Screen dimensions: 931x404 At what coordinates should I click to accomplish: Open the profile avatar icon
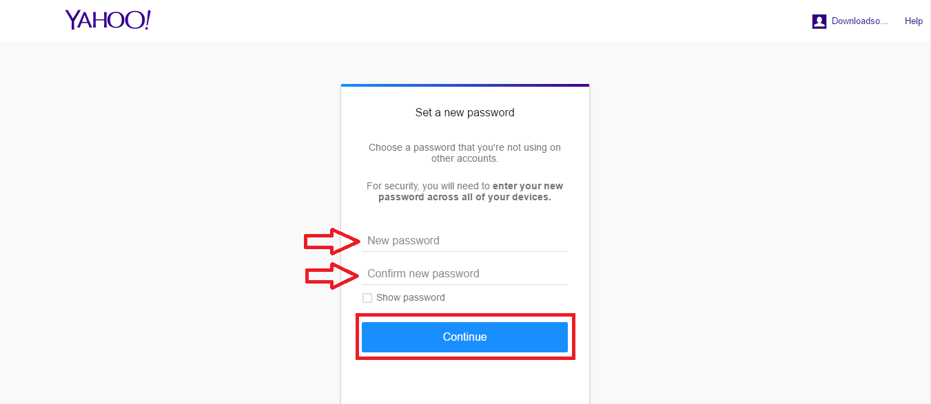(x=819, y=21)
